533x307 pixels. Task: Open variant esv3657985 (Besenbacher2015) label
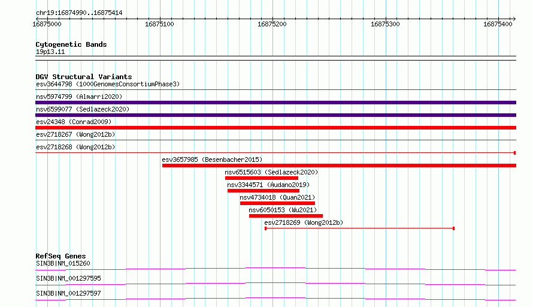(x=212, y=159)
